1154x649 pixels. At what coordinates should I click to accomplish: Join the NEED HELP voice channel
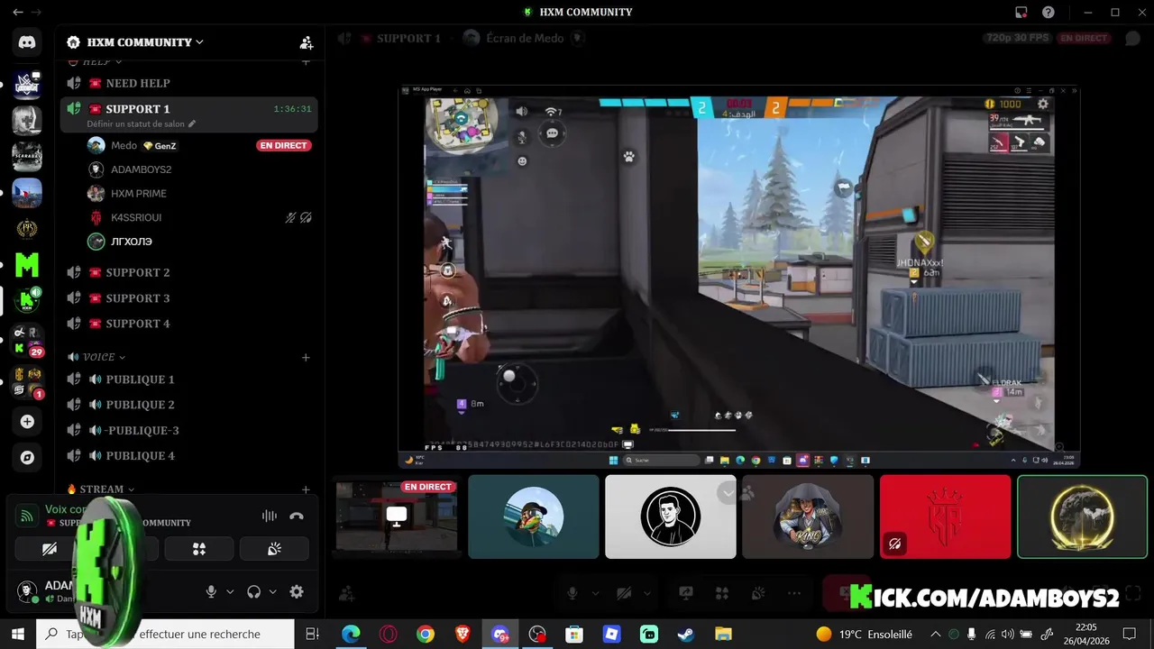188,83
